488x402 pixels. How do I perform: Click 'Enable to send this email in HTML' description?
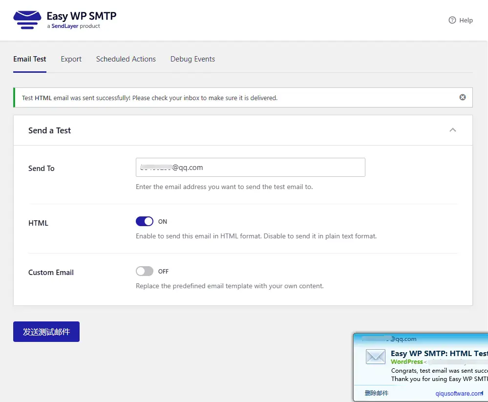(256, 236)
